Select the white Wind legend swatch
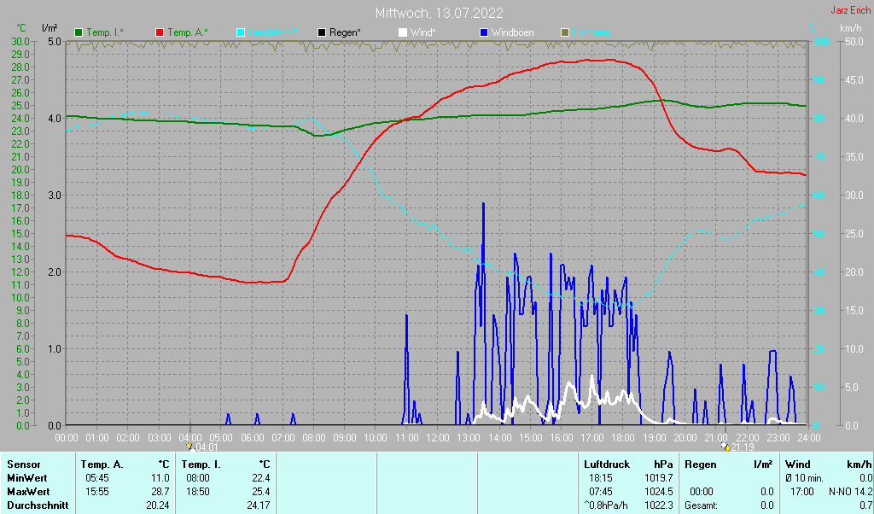 click(x=403, y=33)
